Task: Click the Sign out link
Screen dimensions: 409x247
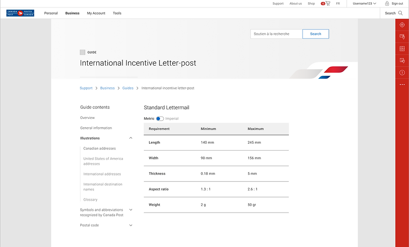Action: click(397, 3)
